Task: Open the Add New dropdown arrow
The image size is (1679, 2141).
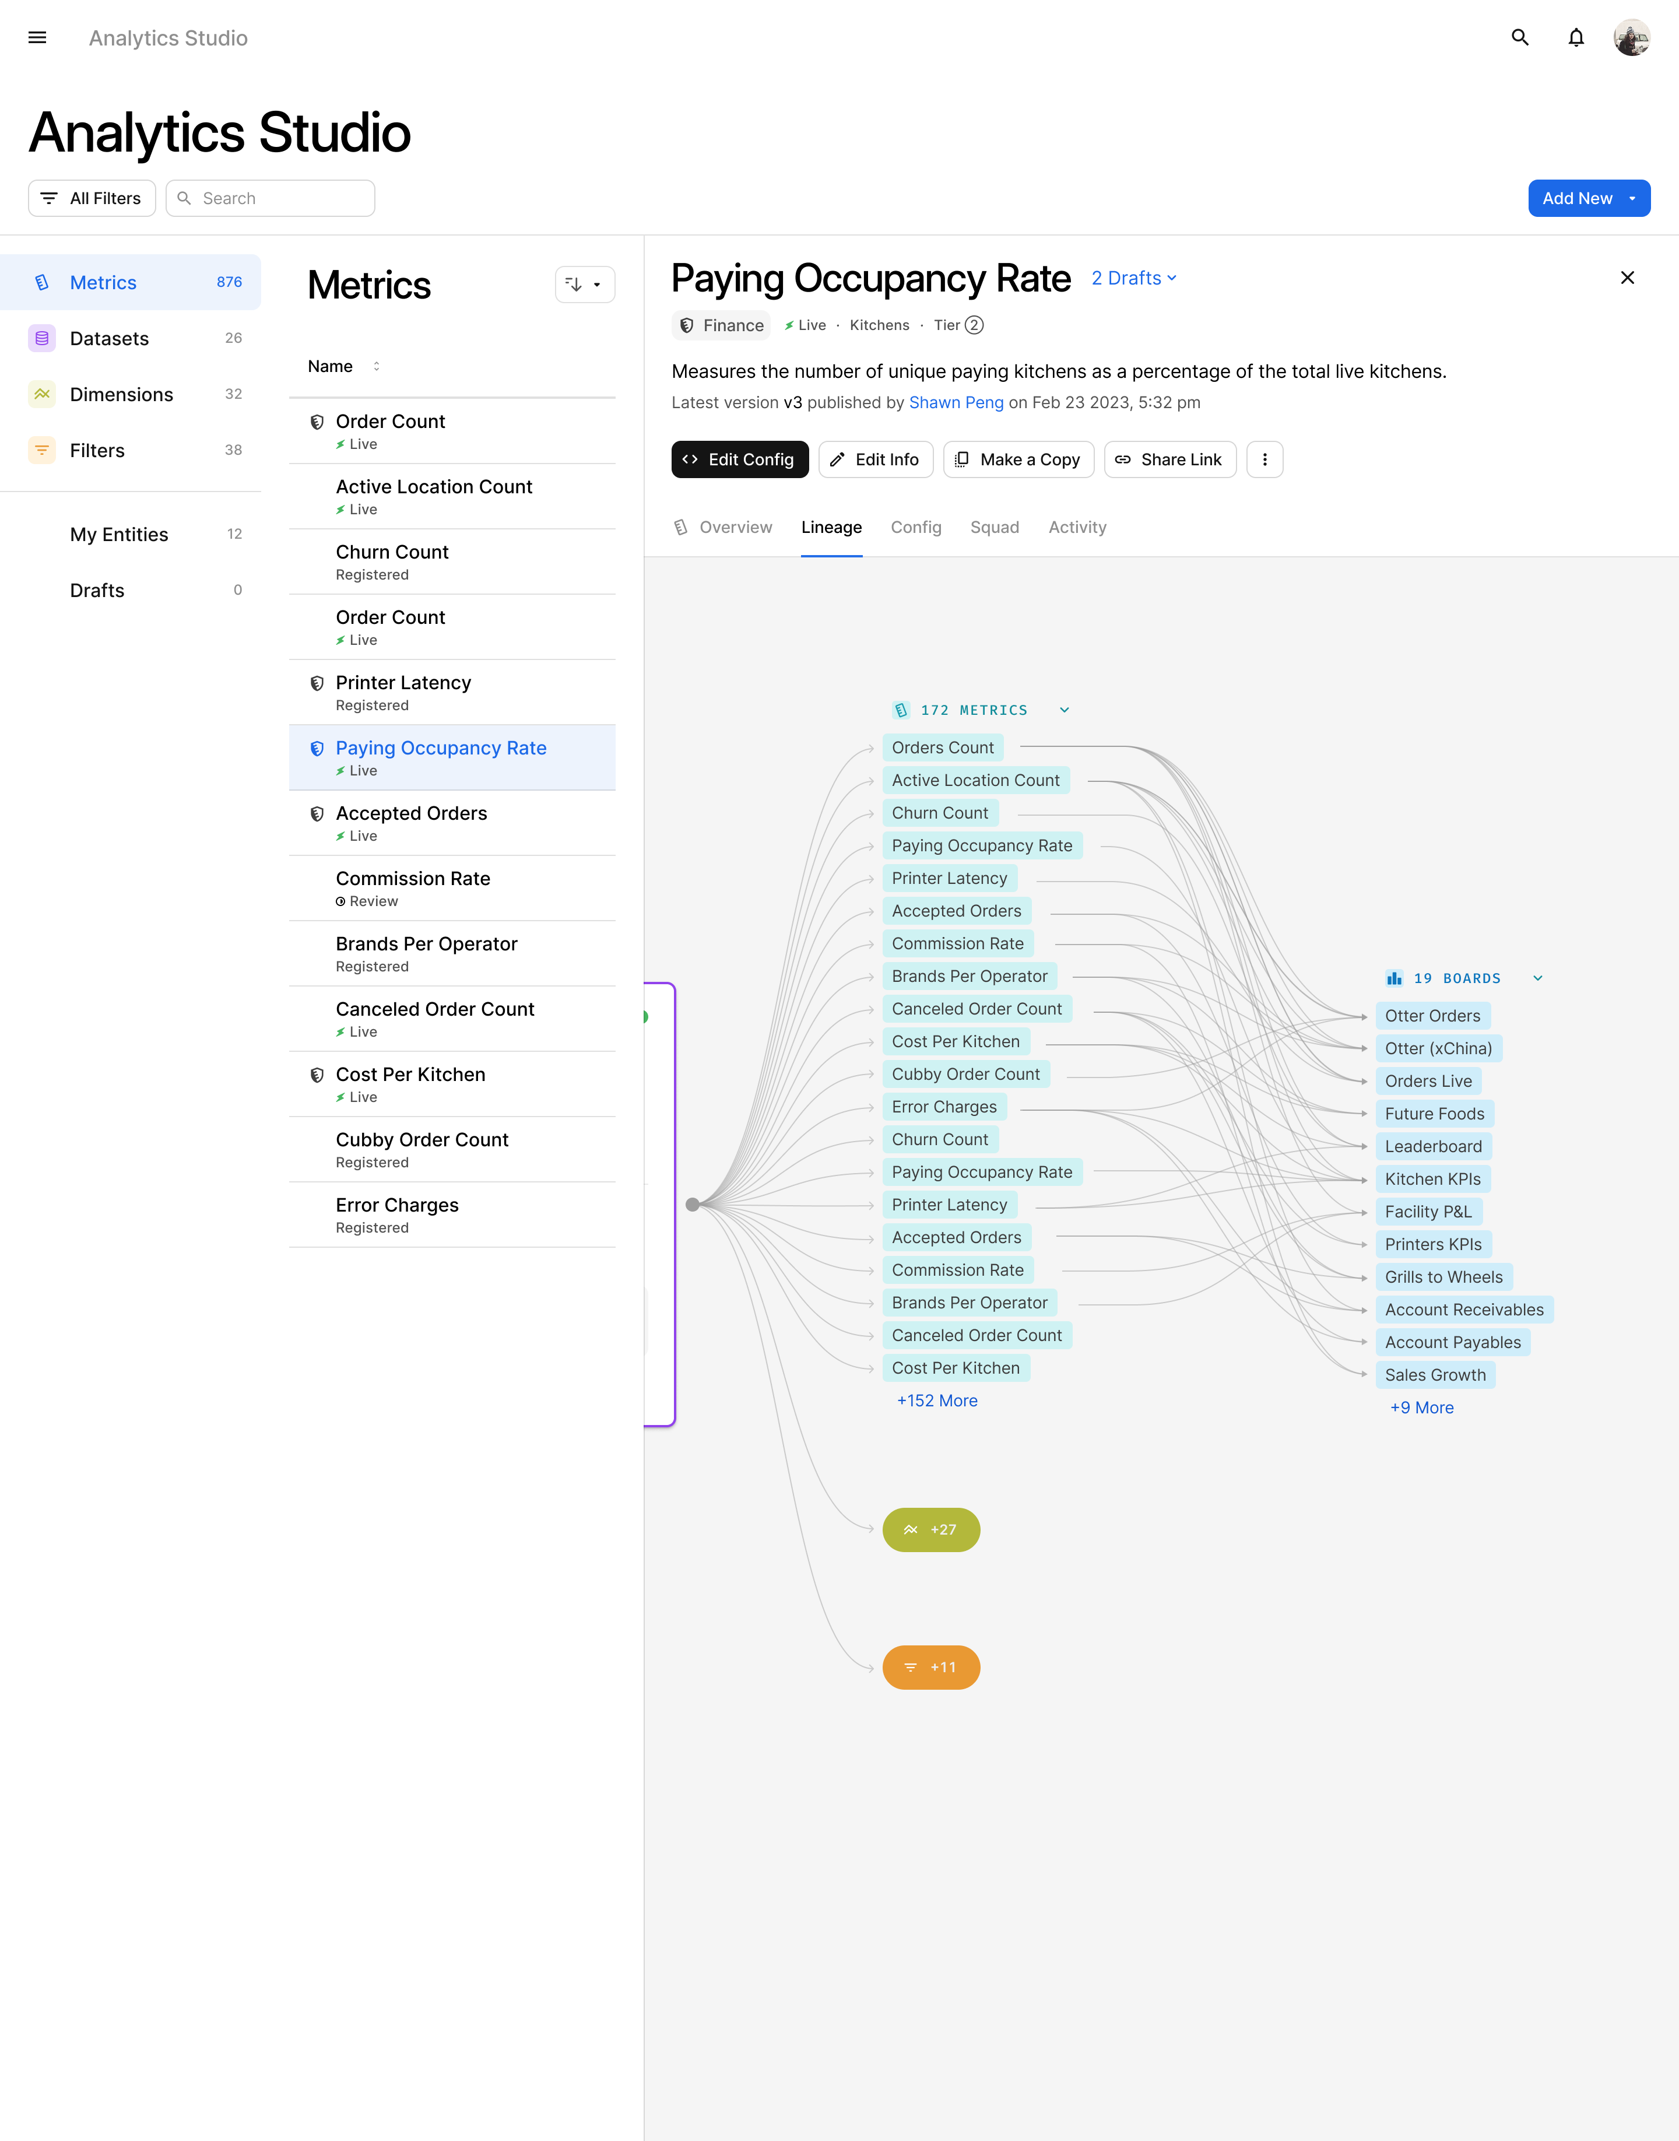Action: pos(1633,199)
